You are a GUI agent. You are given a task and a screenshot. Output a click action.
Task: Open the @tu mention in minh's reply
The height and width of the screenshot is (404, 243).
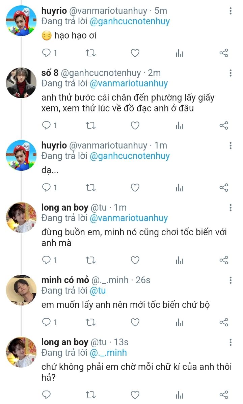pos(98,291)
